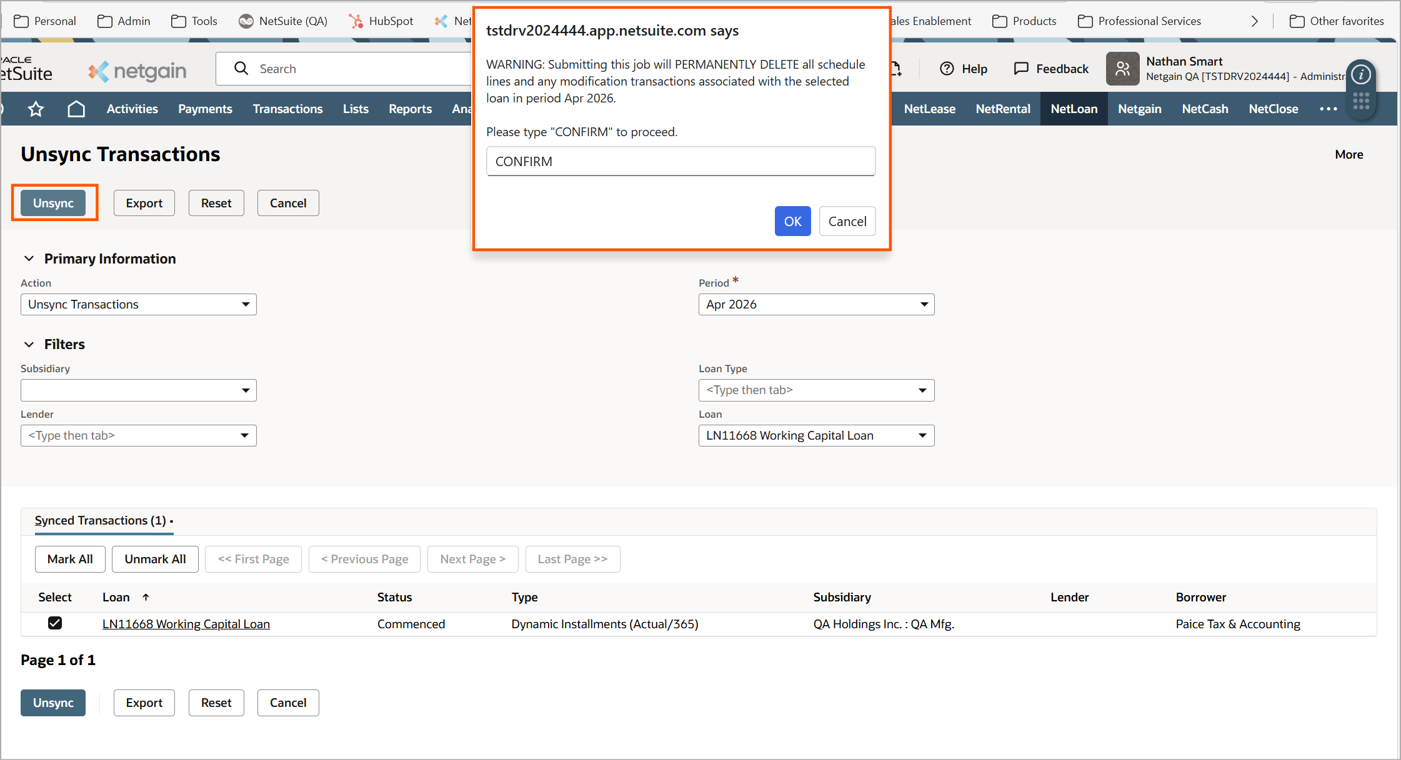Click Unmark All button
1401x760 pixels.
pyautogui.click(x=155, y=559)
